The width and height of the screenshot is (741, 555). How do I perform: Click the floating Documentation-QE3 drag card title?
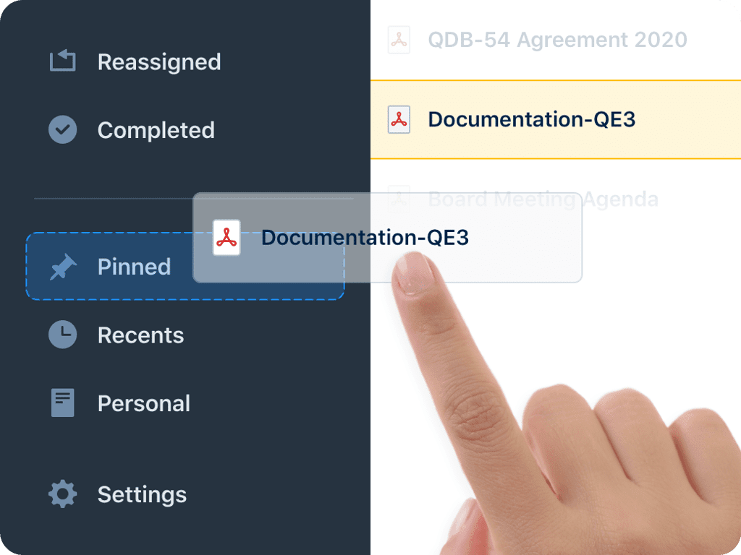[365, 237]
